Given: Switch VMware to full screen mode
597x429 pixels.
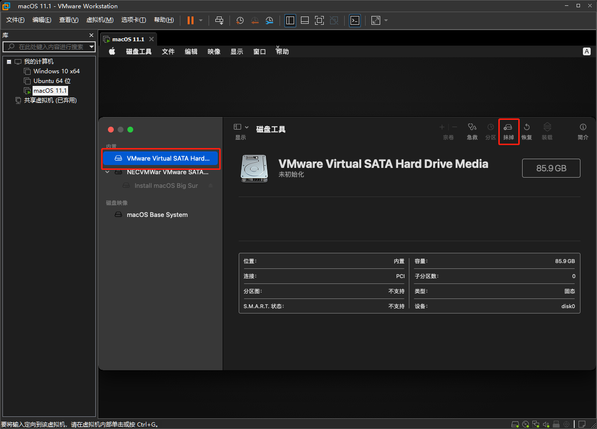Looking at the screenshot, I should [x=319, y=20].
